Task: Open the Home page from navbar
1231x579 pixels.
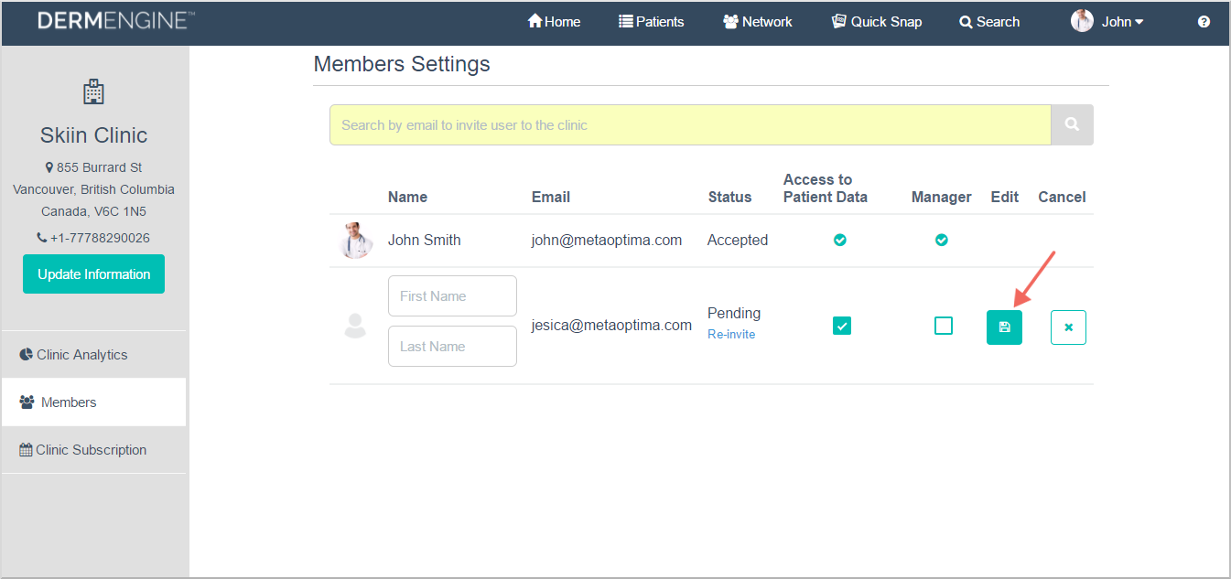Action: coord(554,22)
